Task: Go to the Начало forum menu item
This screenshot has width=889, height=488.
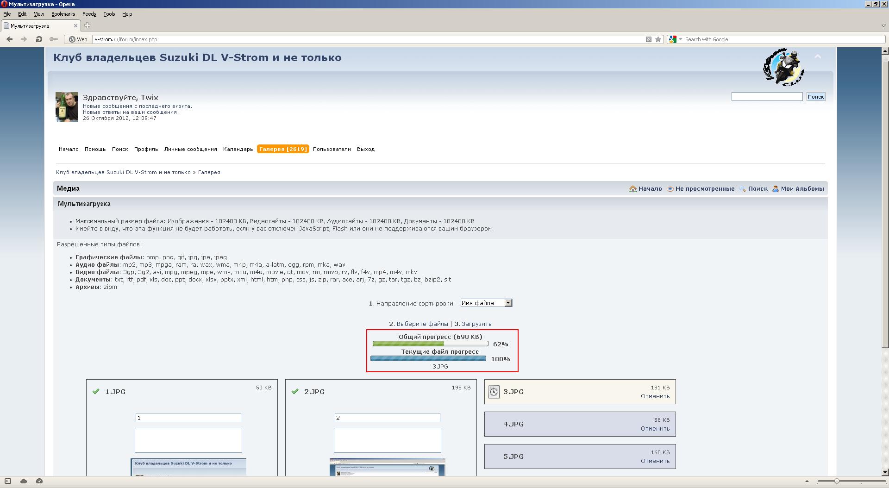Action: tap(69, 149)
